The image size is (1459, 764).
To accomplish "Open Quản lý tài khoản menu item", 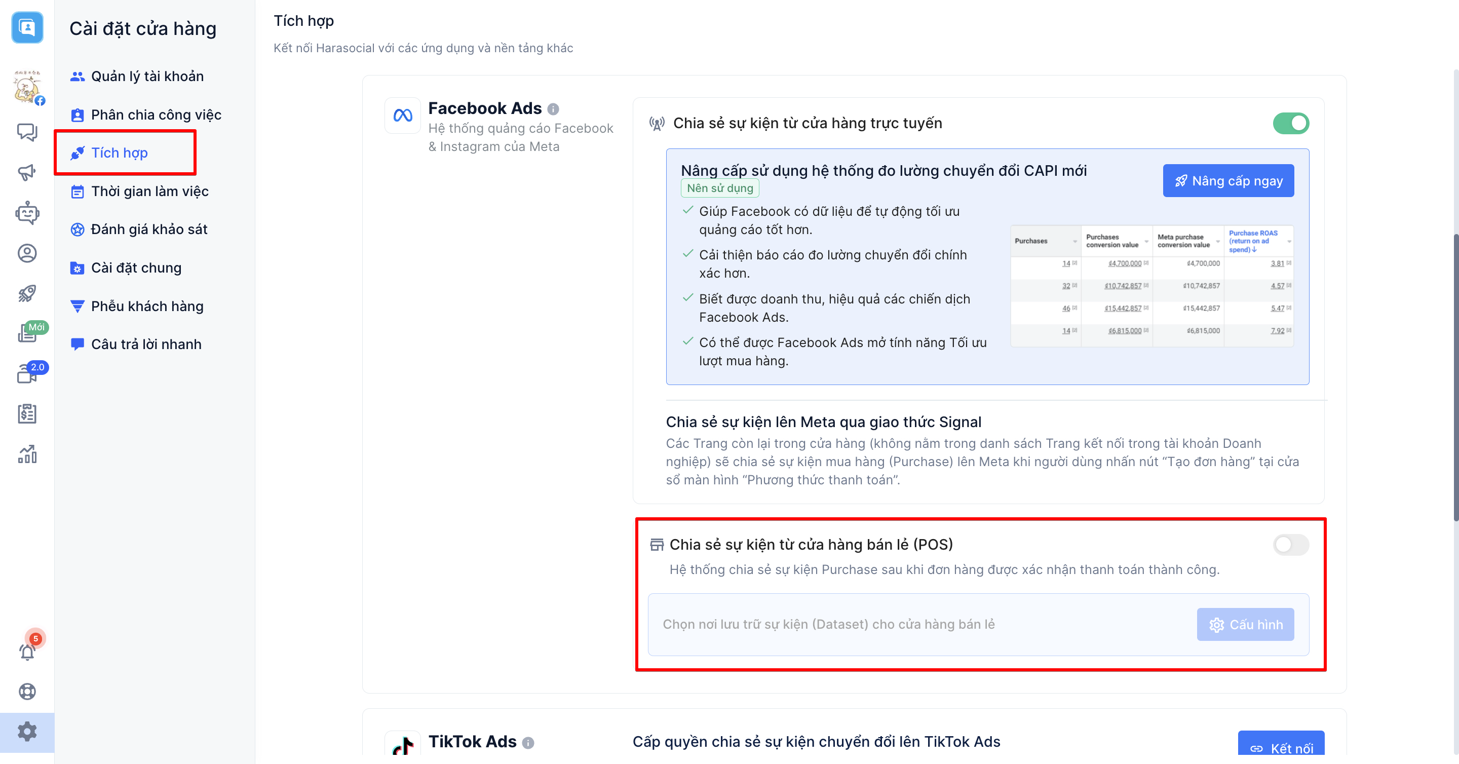I will [x=147, y=77].
